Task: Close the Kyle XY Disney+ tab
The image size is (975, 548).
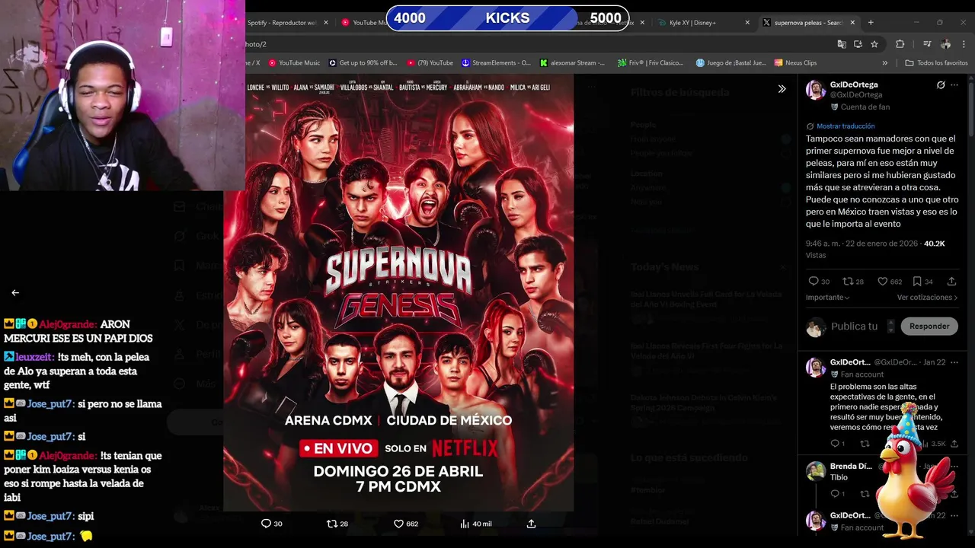Action: pos(747,22)
